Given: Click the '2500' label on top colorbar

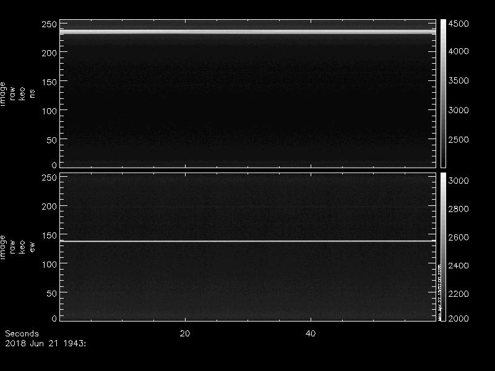Looking at the screenshot, I should click(x=458, y=140).
